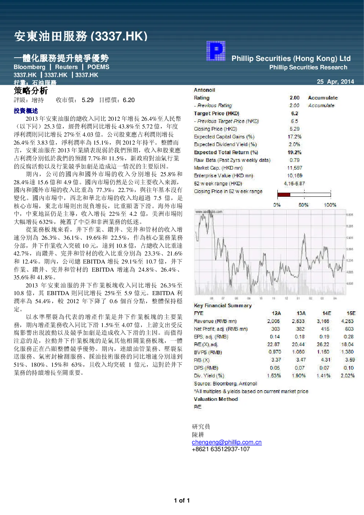This screenshot has height=515, width=364.
Task: Click the Phillip Securities blue P logo
Action: (x=216, y=51)
